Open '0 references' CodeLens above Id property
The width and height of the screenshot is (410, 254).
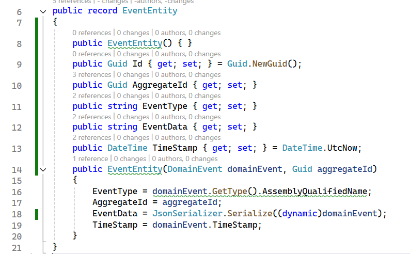[92, 54]
